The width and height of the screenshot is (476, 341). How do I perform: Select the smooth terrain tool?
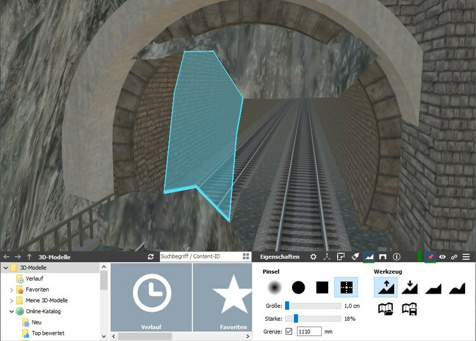point(457,288)
